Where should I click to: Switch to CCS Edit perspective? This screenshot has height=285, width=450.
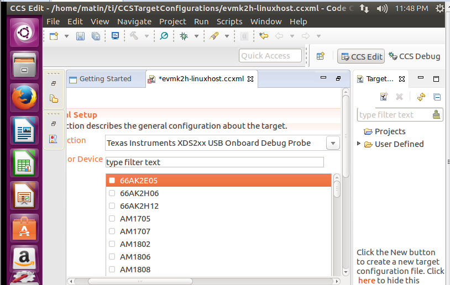click(361, 56)
